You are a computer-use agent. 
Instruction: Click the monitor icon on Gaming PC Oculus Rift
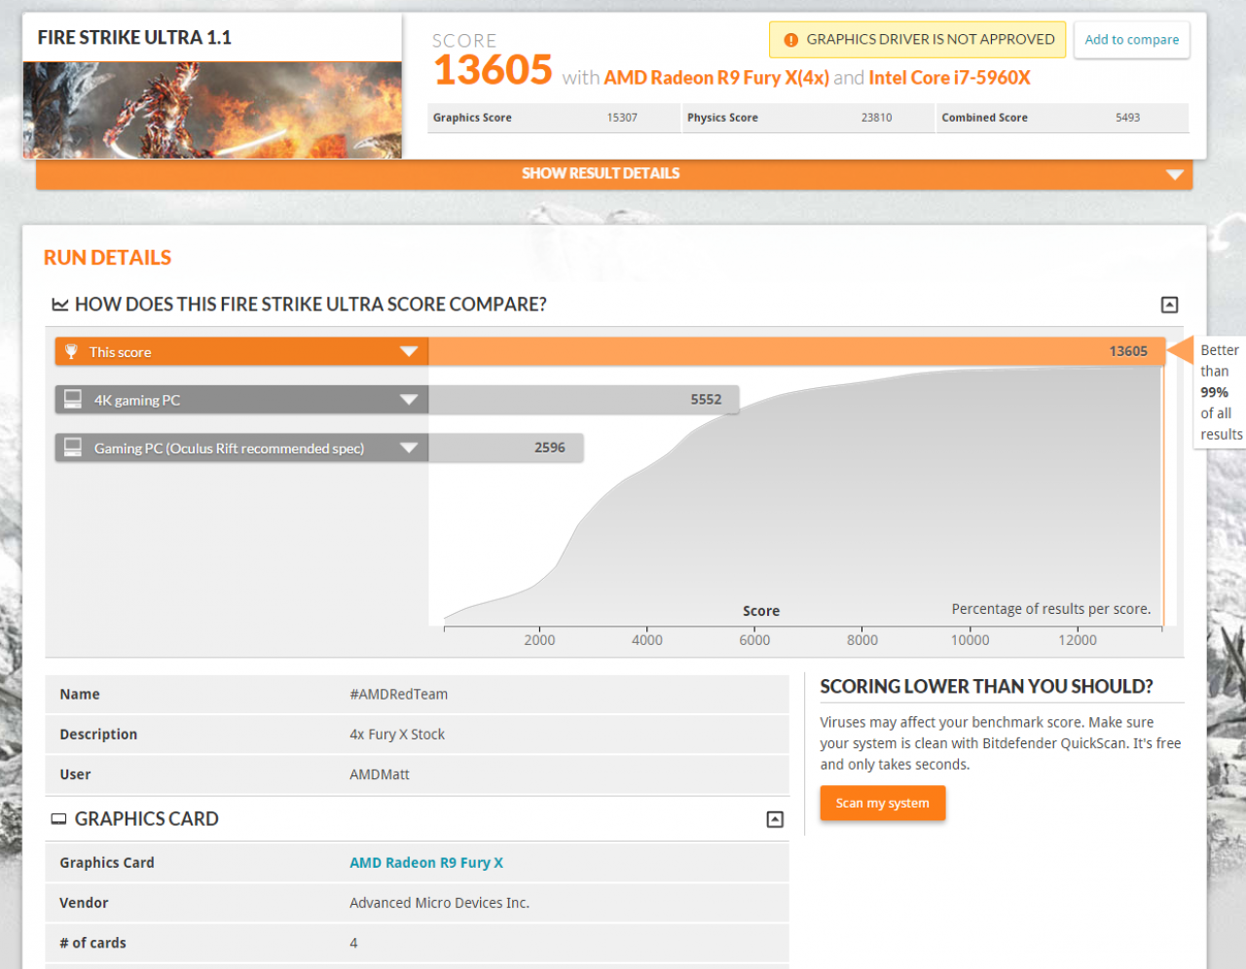pos(73,447)
